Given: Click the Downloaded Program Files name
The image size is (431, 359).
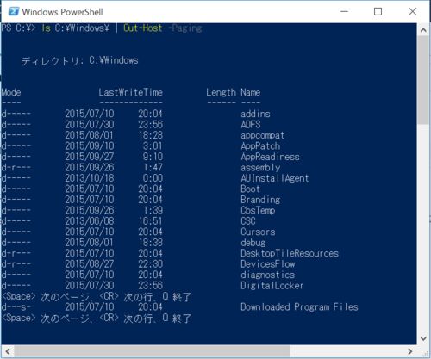Looking at the screenshot, I should coord(299,307).
